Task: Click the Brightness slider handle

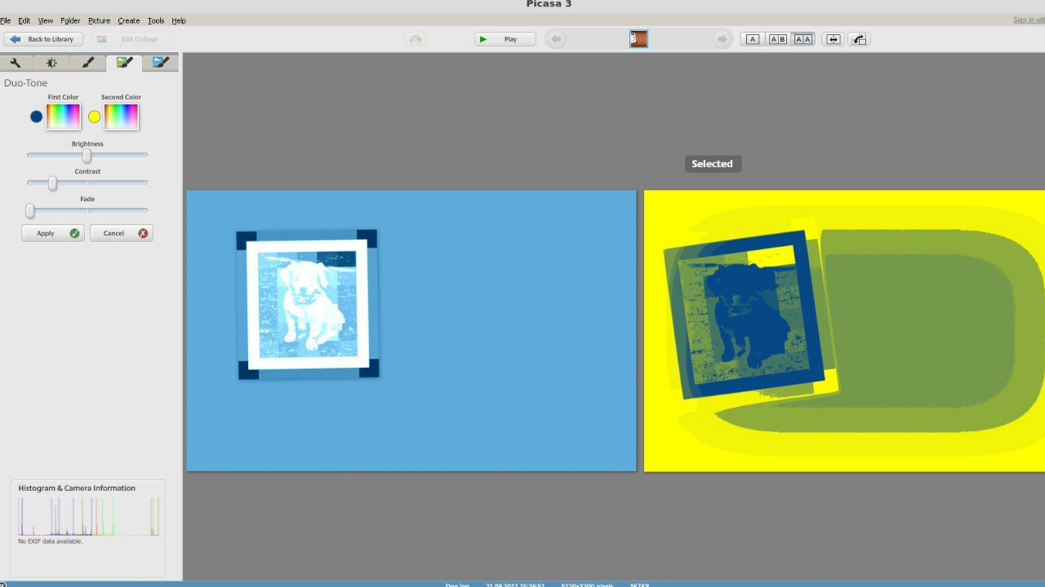Action: [87, 156]
